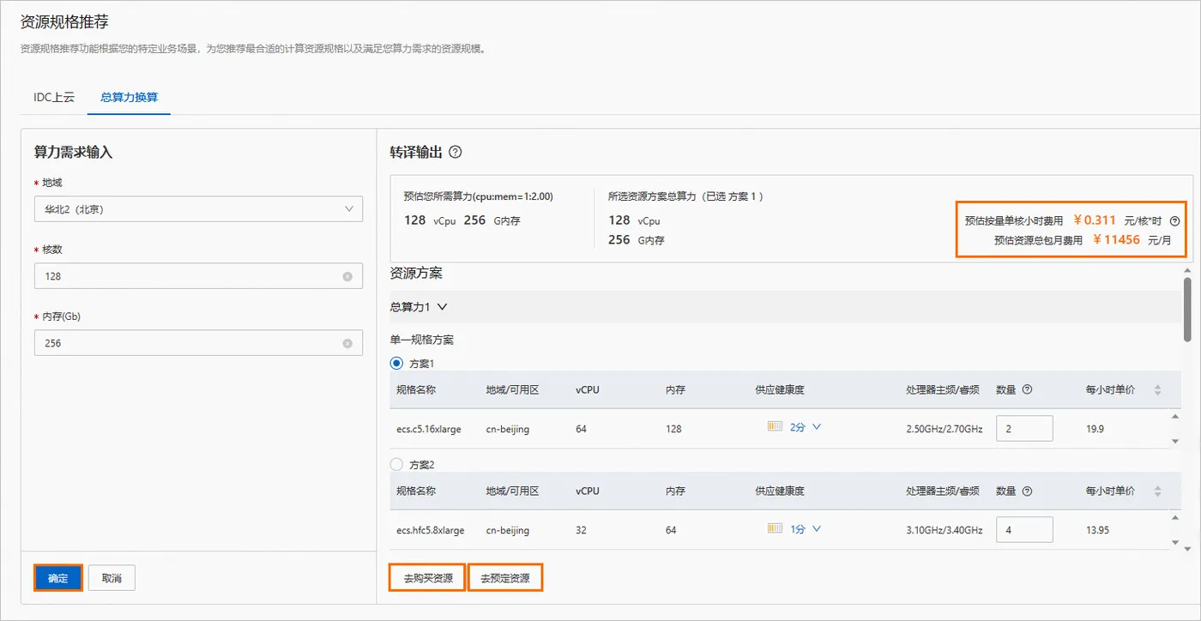The width and height of the screenshot is (1201, 621).
Task: Click the ￥11456 monthly cost value
Action: pos(1116,239)
